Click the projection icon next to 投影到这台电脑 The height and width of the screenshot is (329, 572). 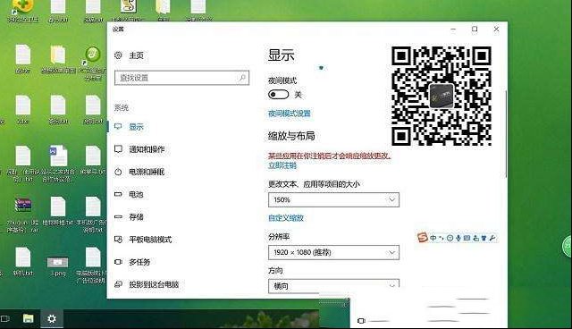point(118,284)
